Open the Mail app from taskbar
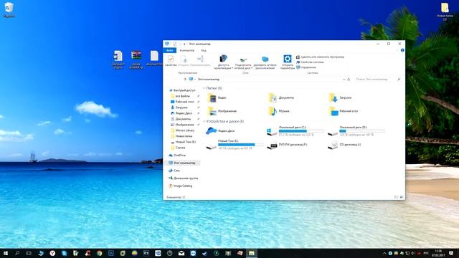This screenshot has width=459, height=258. click(x=181, y=253)
